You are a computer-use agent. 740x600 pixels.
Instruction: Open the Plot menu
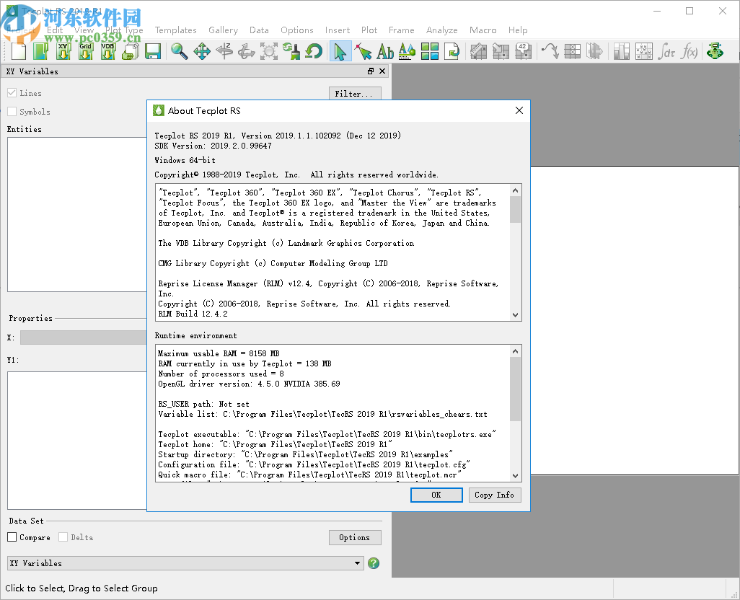(369, 30)
